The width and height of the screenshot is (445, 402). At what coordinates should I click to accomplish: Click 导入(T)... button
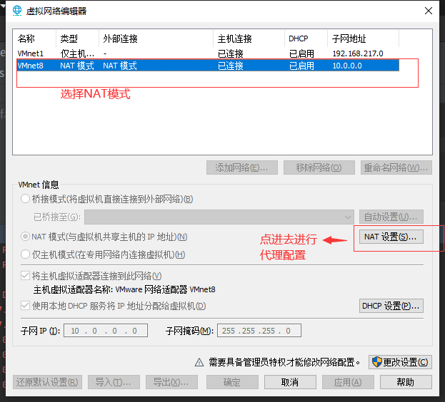pos(114,382)
